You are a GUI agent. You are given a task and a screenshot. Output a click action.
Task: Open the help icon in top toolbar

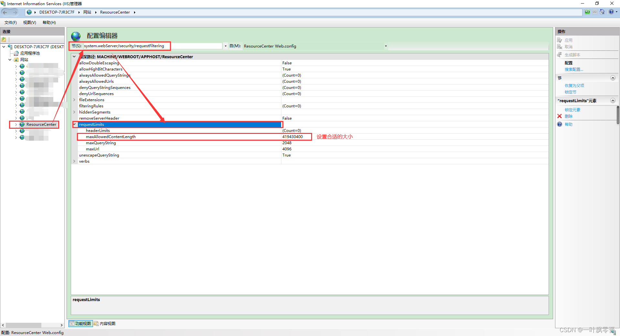[x=611, y=12]
